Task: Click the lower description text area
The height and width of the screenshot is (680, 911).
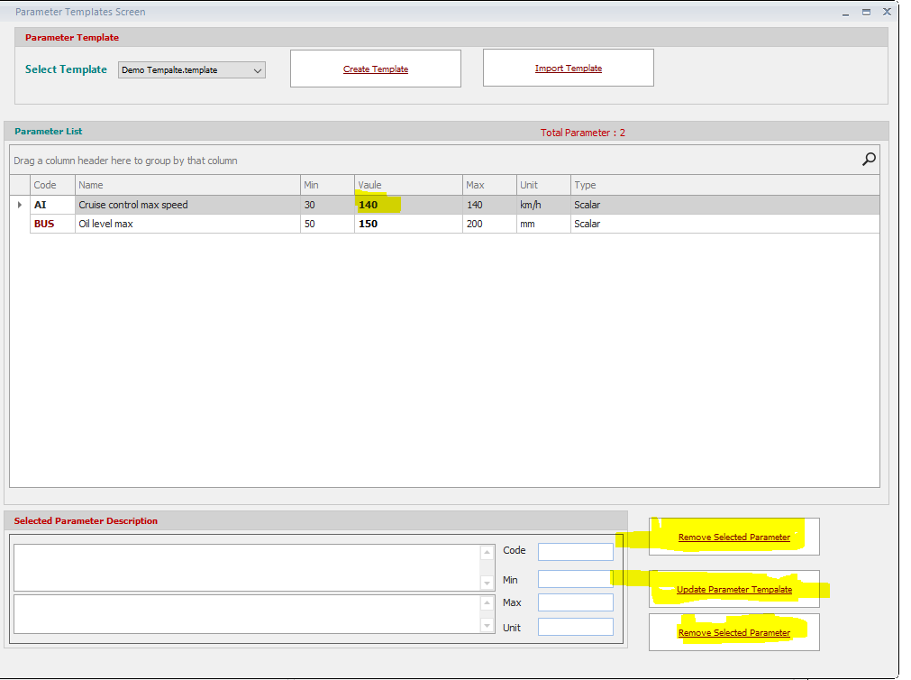Action: click(x=247, y=613)
